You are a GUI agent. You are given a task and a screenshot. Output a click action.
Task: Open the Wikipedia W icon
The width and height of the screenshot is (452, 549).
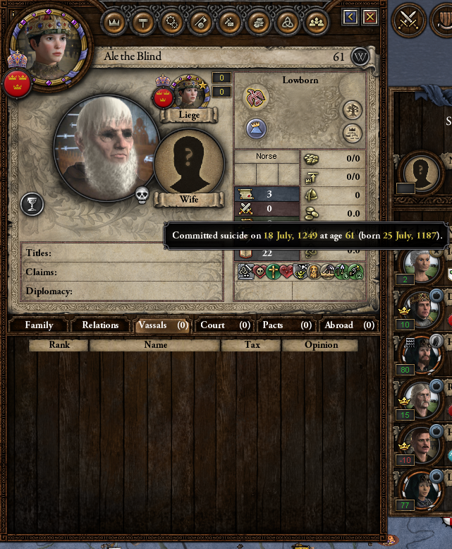coord(360,56)
